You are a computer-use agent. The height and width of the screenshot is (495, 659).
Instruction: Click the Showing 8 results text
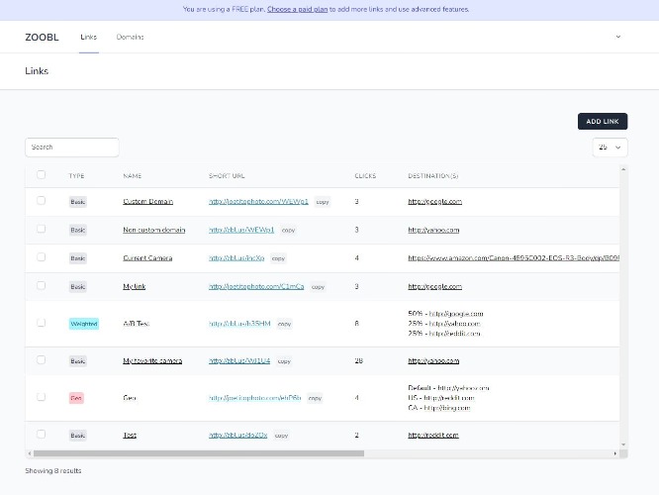[53, 470]
